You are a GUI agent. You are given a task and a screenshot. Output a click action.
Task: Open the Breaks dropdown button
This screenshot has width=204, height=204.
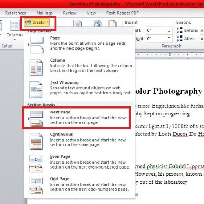37,22
